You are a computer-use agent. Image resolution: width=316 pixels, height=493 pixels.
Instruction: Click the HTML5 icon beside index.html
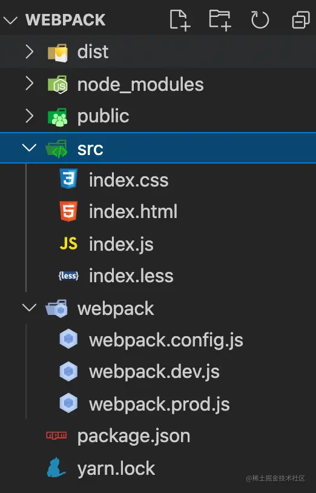[x=68, y=211]
